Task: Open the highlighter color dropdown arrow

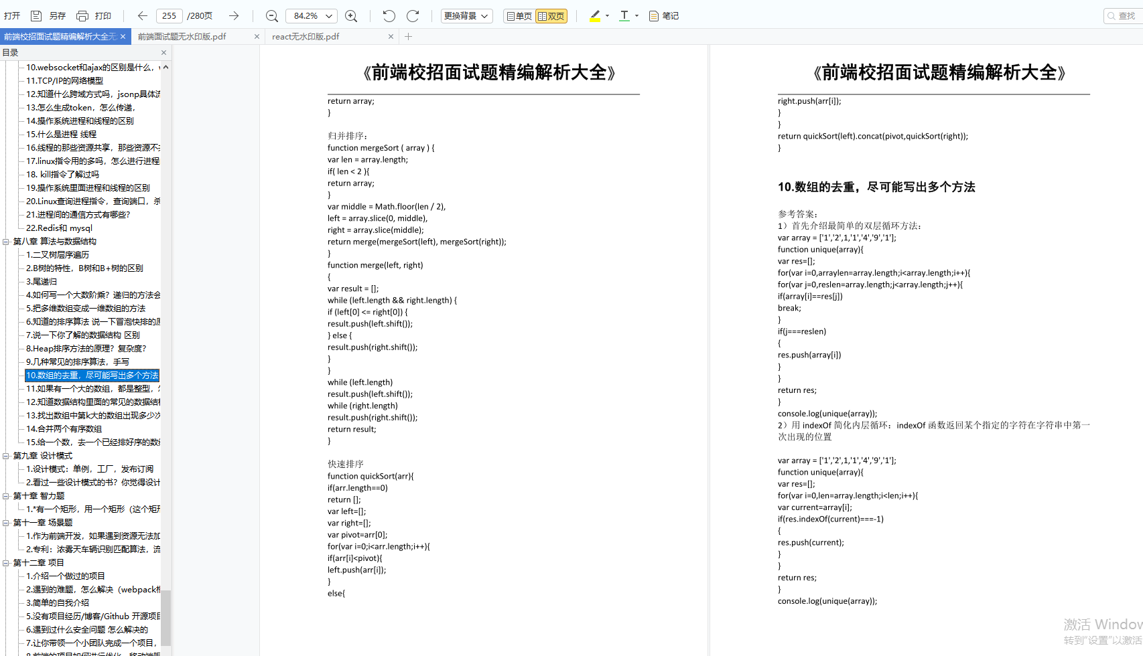Action: coord(607,15)
